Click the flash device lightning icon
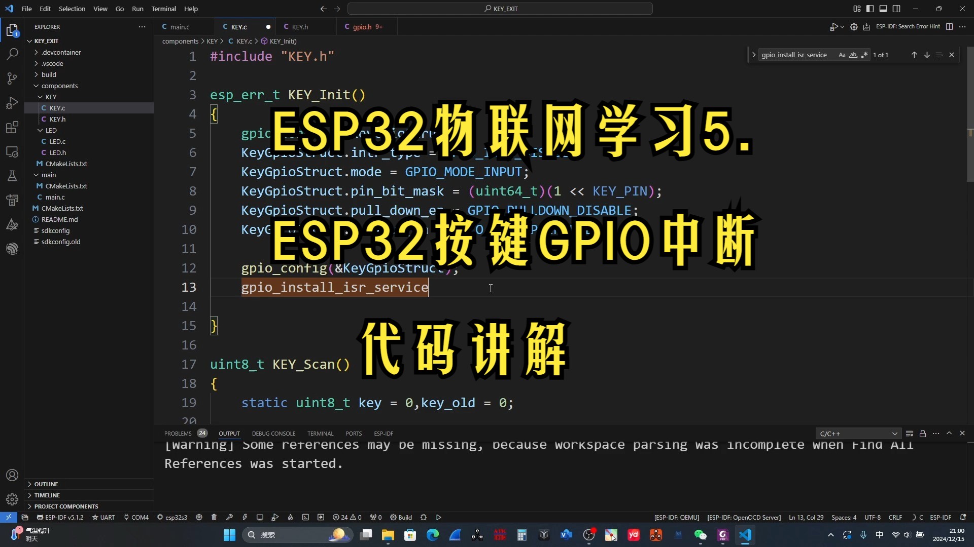974x547 pixels. coord(245,517)
